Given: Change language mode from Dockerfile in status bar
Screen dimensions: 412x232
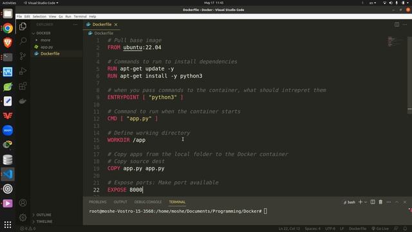Looking at the screenshot, I should point(358,229).
